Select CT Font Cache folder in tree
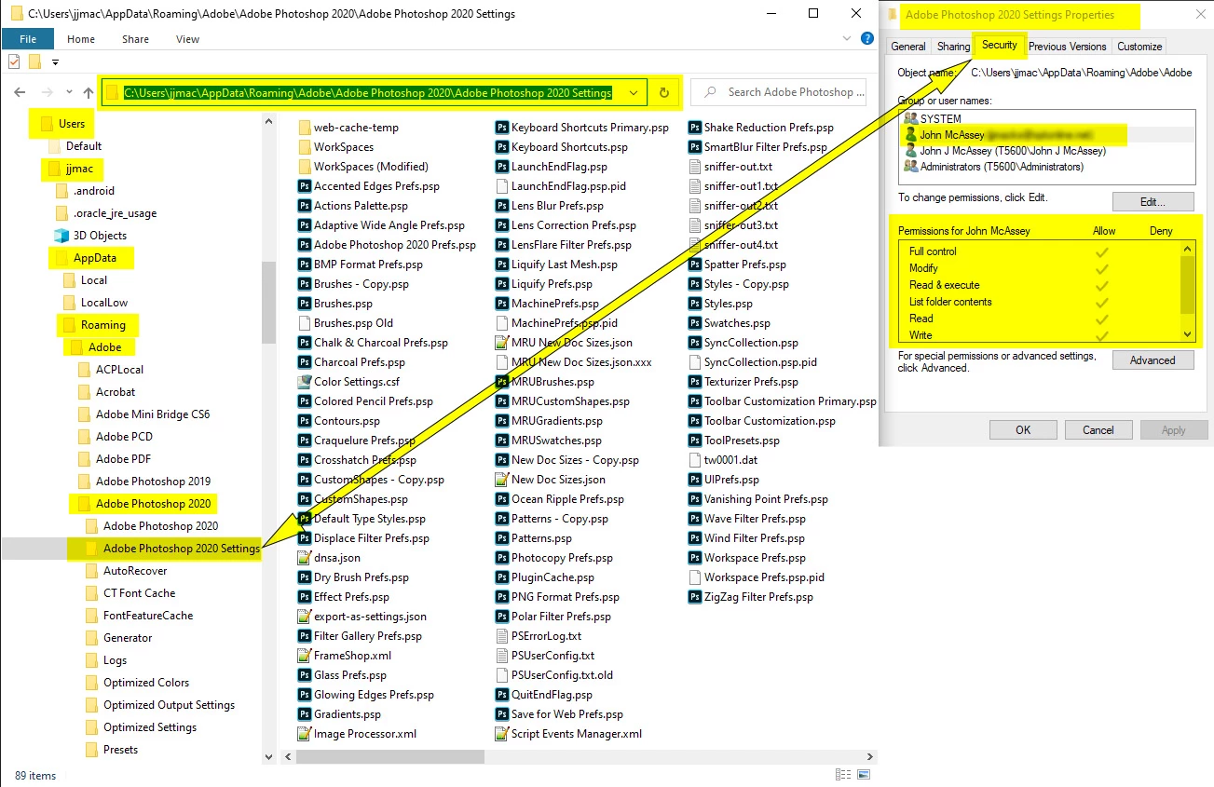The image size is (1214, 787). [139, 593]
